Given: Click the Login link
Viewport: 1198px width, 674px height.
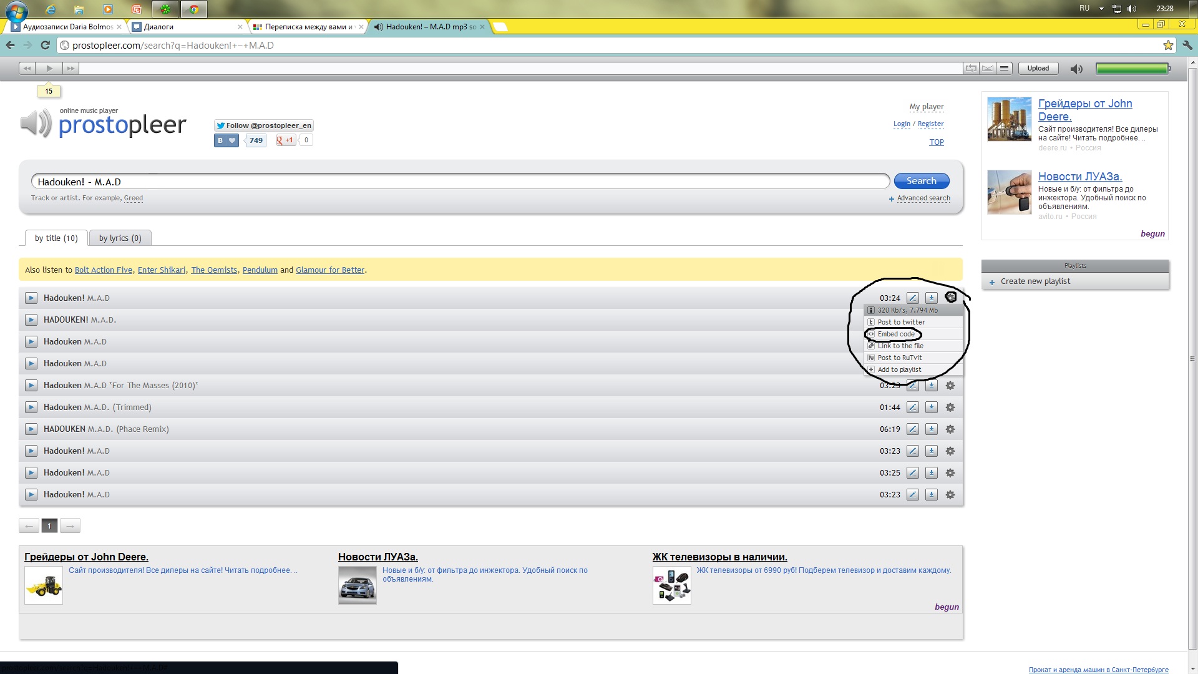Looking at the screenshot, I should (x=902, y=124).
